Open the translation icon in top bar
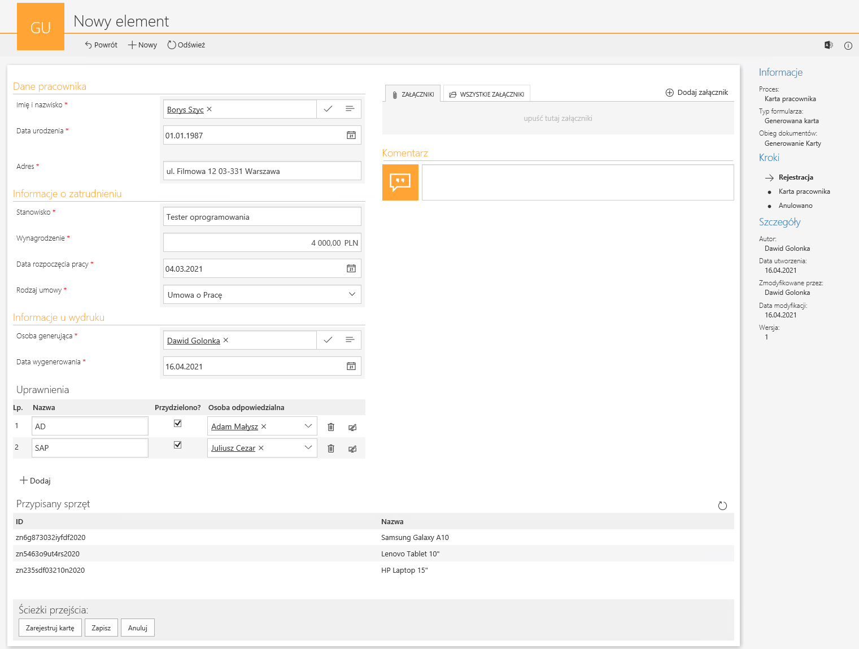859x649 pixels. point(829,45)
